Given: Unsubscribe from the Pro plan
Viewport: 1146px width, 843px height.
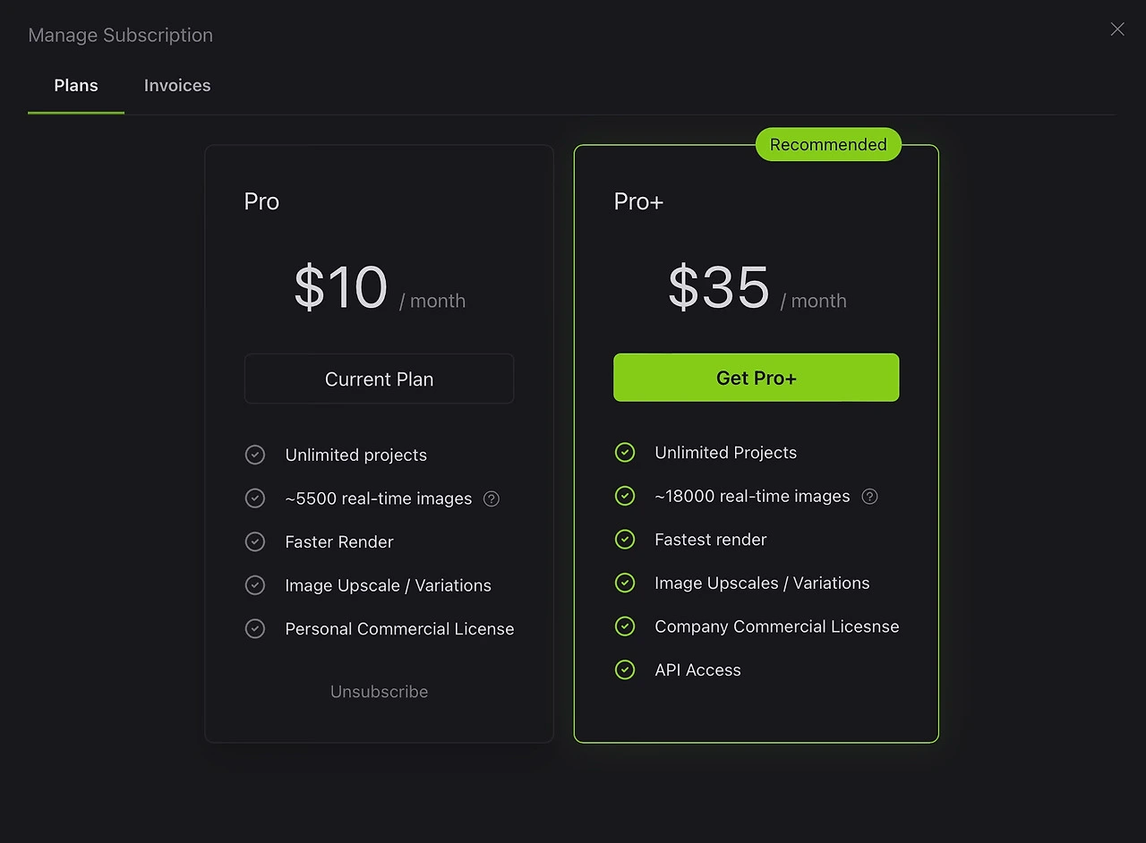Looking at the screenshot, I should click(380, 692).
